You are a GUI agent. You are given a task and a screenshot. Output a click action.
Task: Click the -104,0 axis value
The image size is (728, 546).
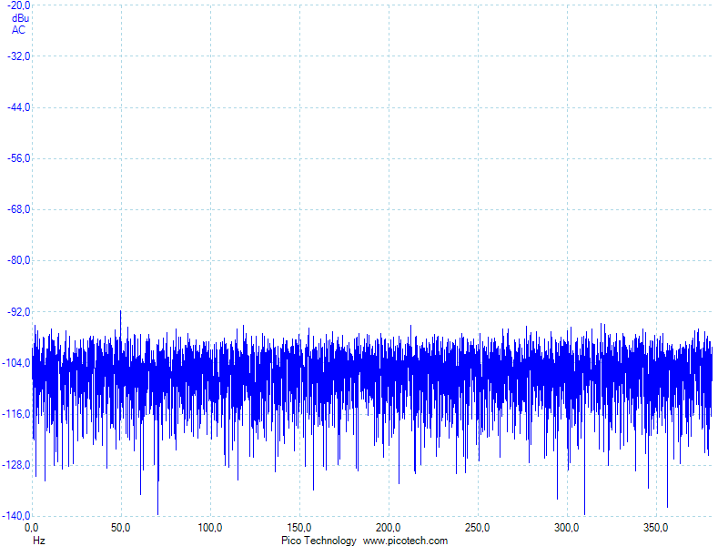[16, 362]
